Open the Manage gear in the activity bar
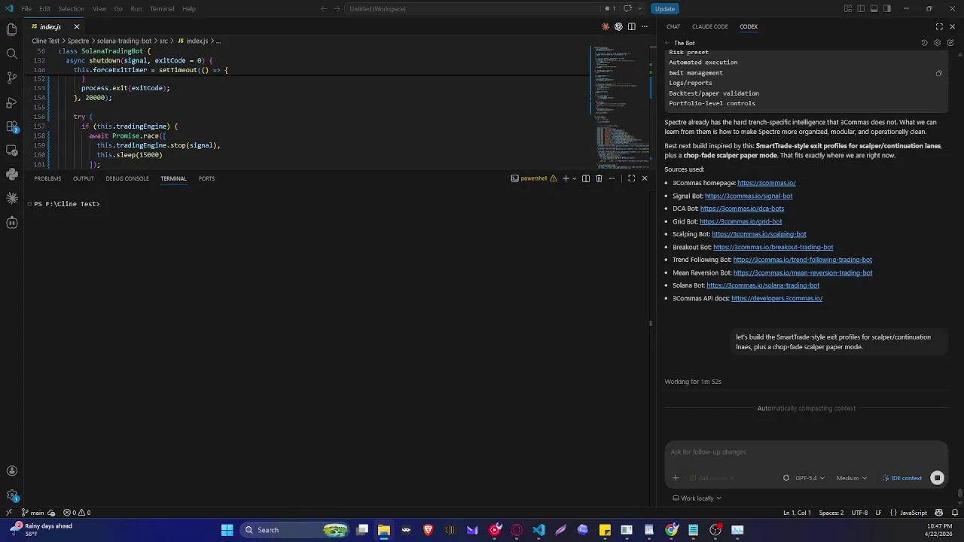Image resolution: width=964 pixels, height=542 pixels. [x=11, y=495]
